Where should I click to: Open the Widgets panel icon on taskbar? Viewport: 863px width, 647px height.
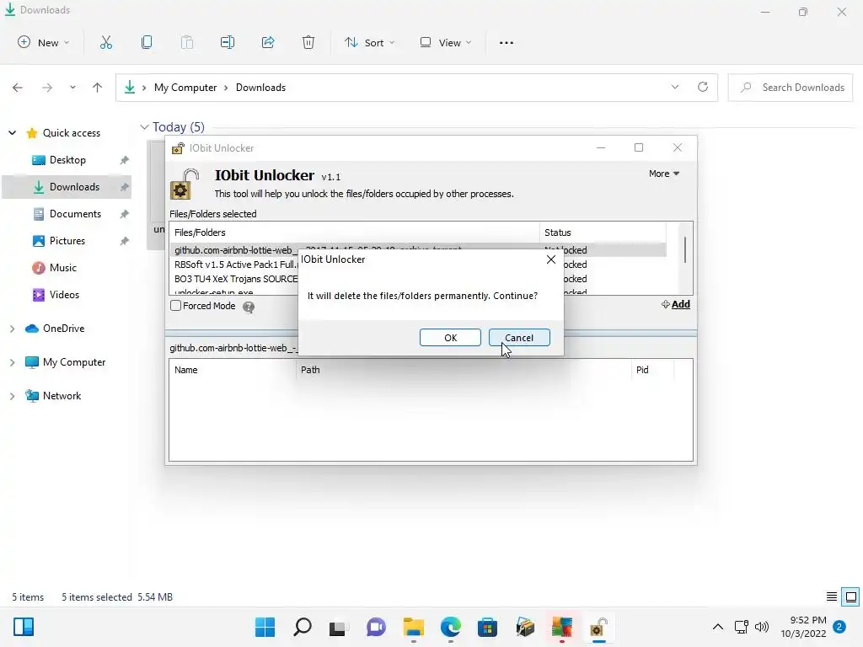click(x=23, y=627)
